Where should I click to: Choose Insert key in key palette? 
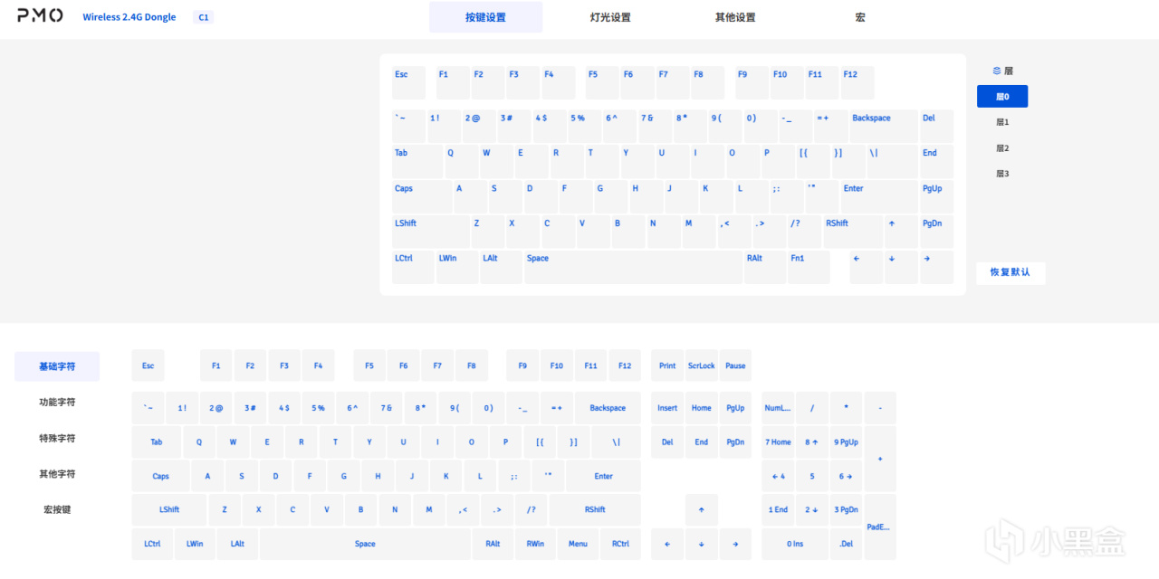[x=667, y=408]
